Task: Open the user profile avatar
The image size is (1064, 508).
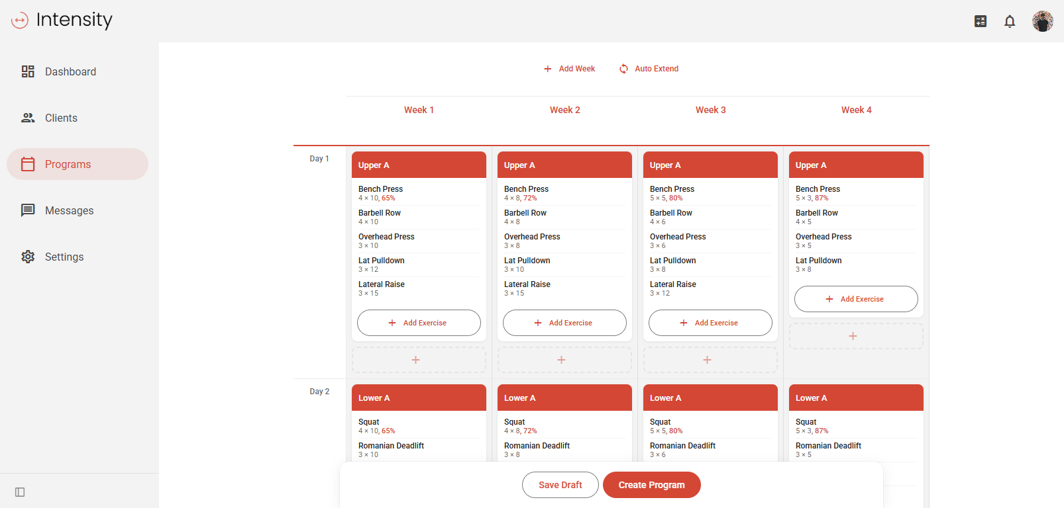Action: click(x=1042, y=21)
